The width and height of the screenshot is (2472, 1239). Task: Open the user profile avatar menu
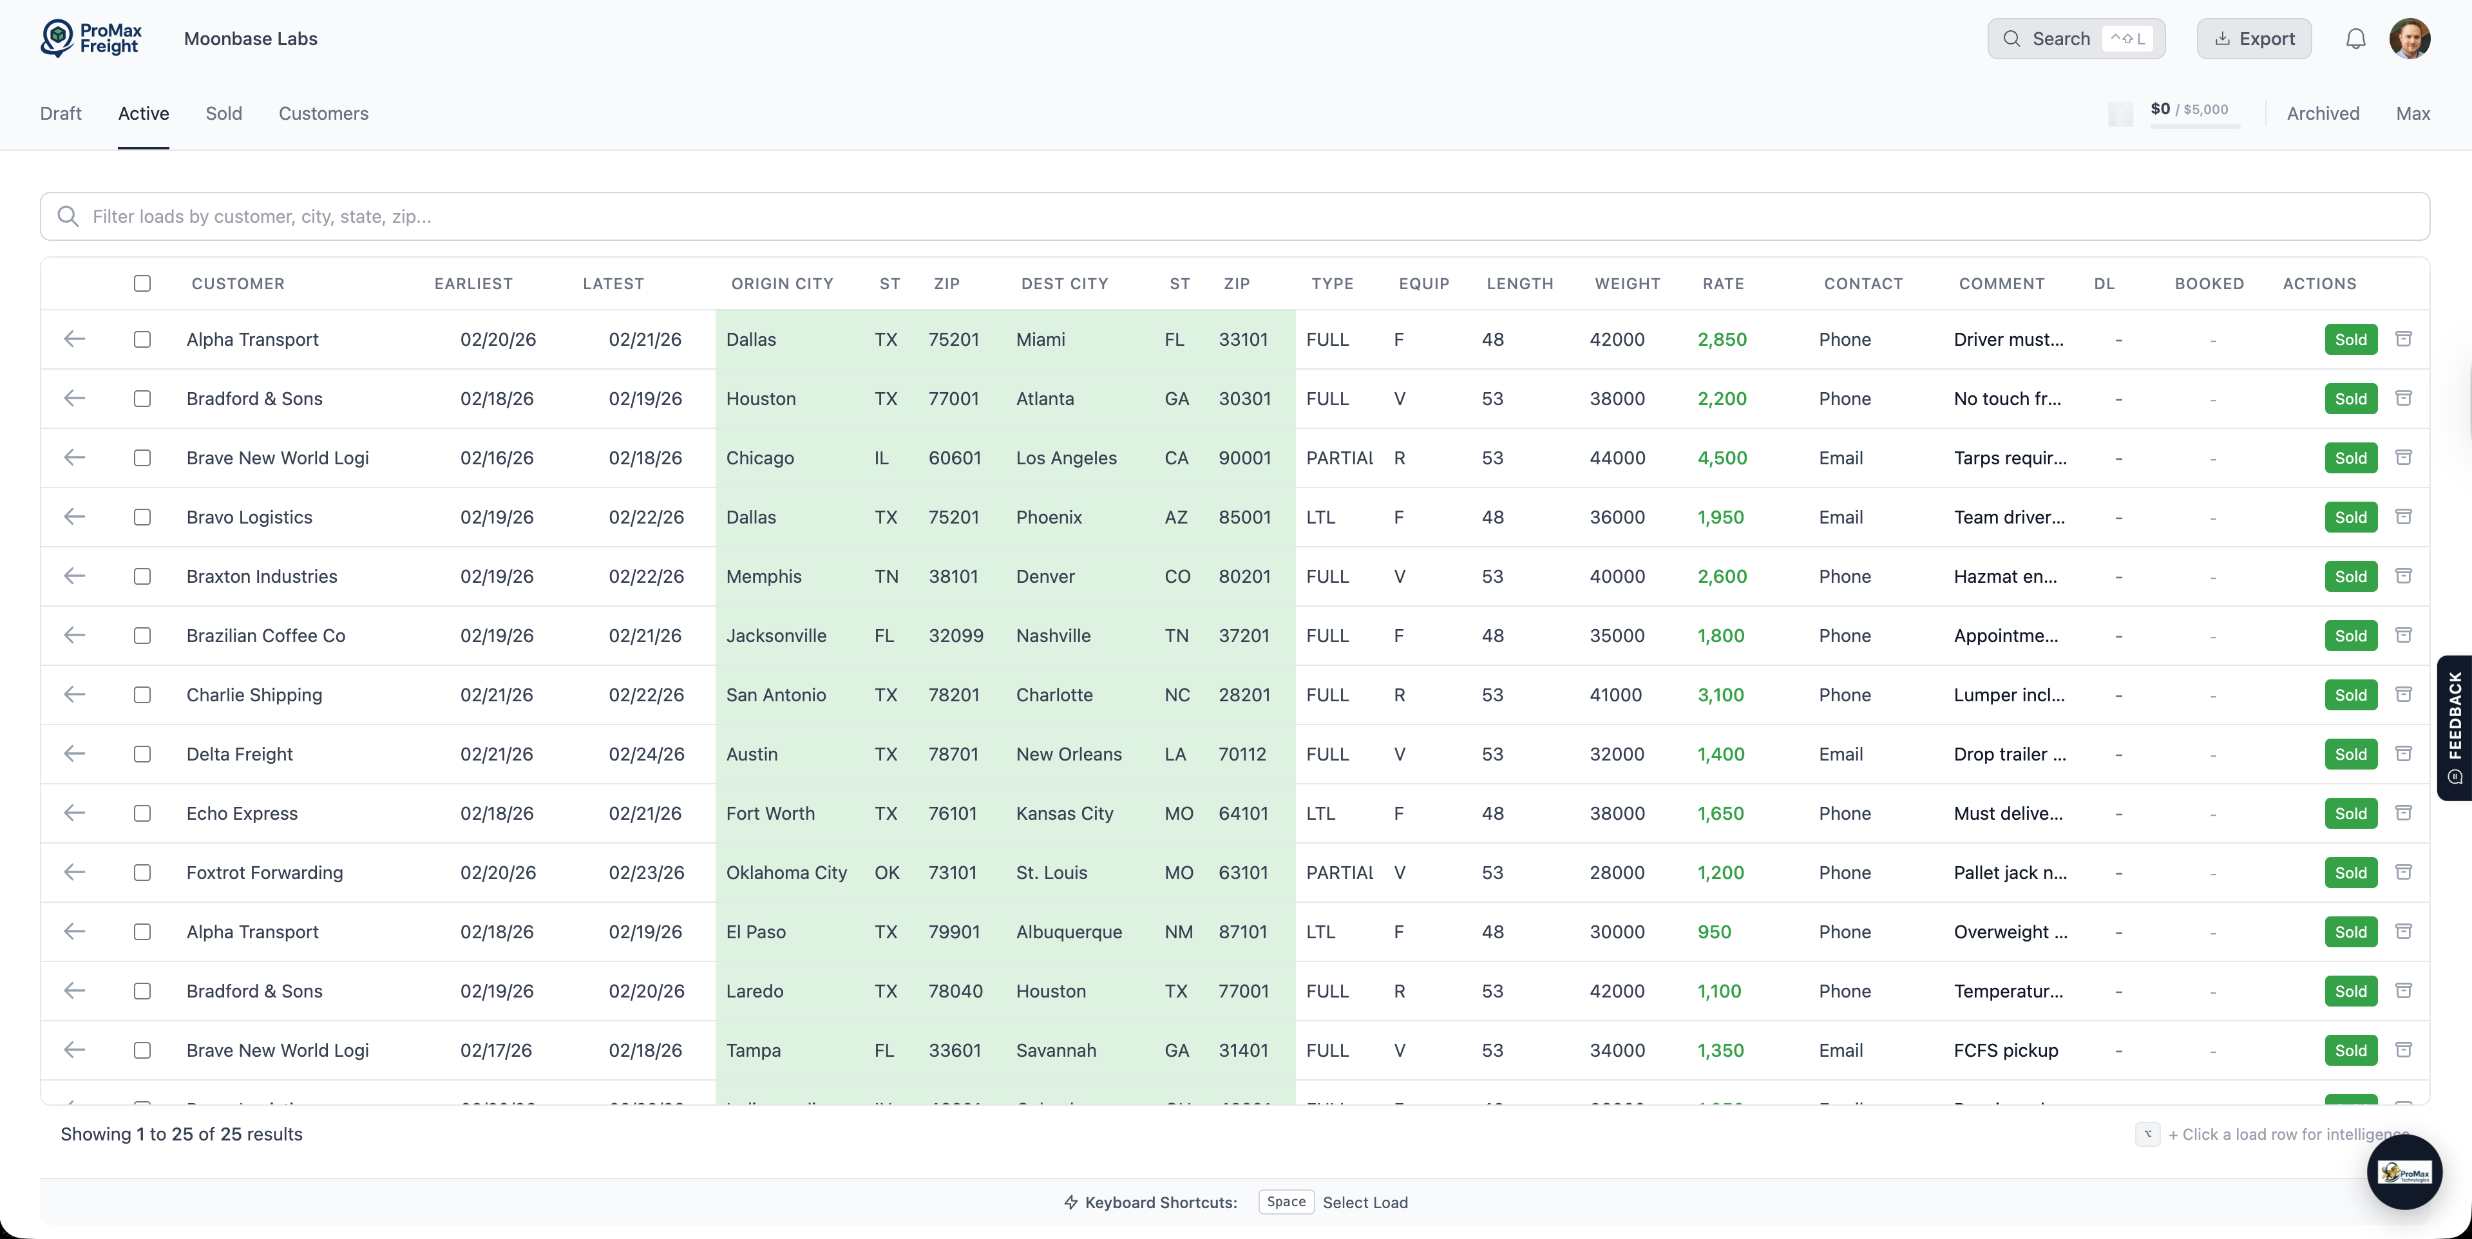click(2411, 39)
